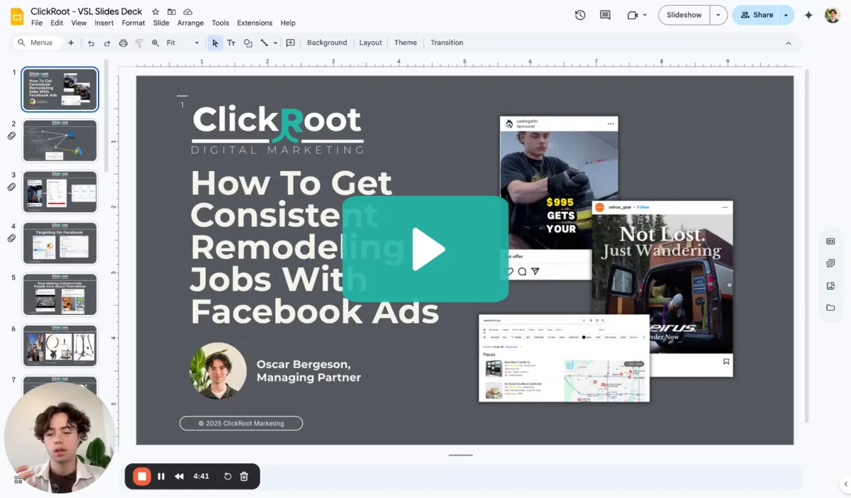Choose the Select arrow tool

(x=215, y=43)
